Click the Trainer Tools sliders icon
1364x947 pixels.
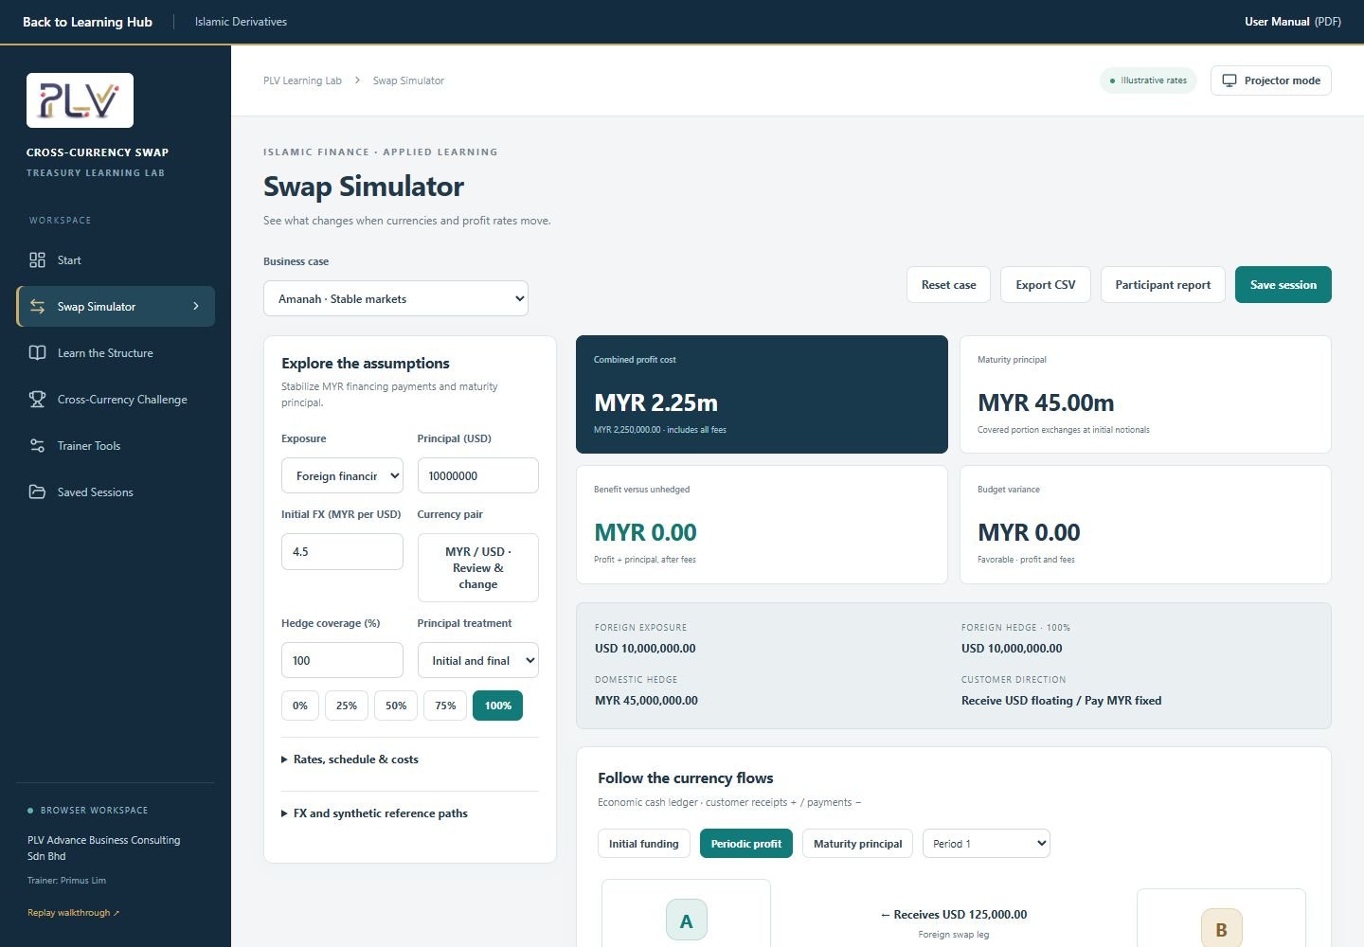(x=37, y=445)
